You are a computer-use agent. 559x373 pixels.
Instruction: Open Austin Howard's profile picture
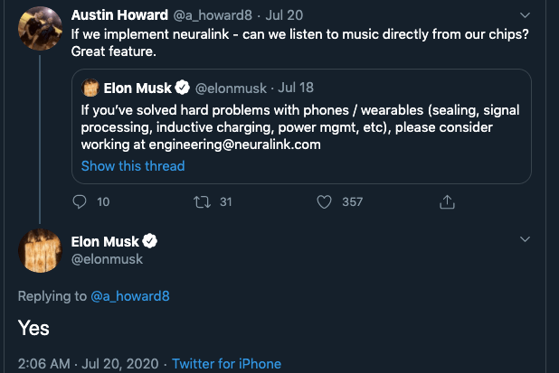pos(41,29)
